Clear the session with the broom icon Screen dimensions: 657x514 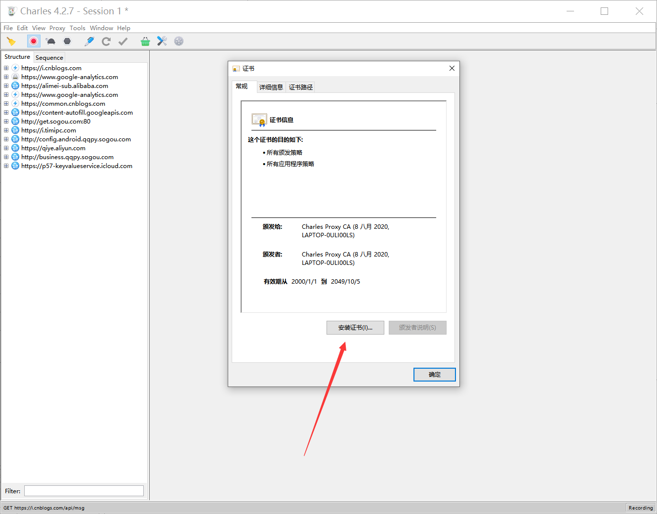pyautogui.click(x=11, y=42)
